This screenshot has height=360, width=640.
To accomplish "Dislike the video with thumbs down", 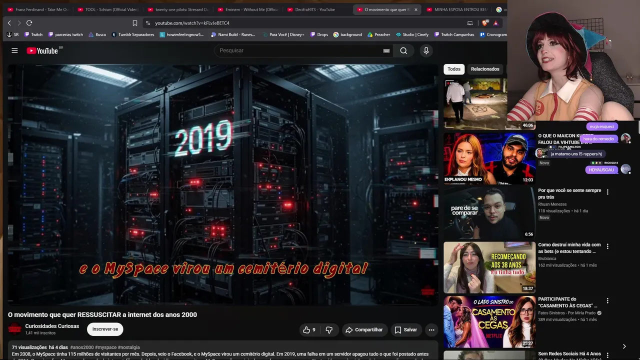I will 329,330.
